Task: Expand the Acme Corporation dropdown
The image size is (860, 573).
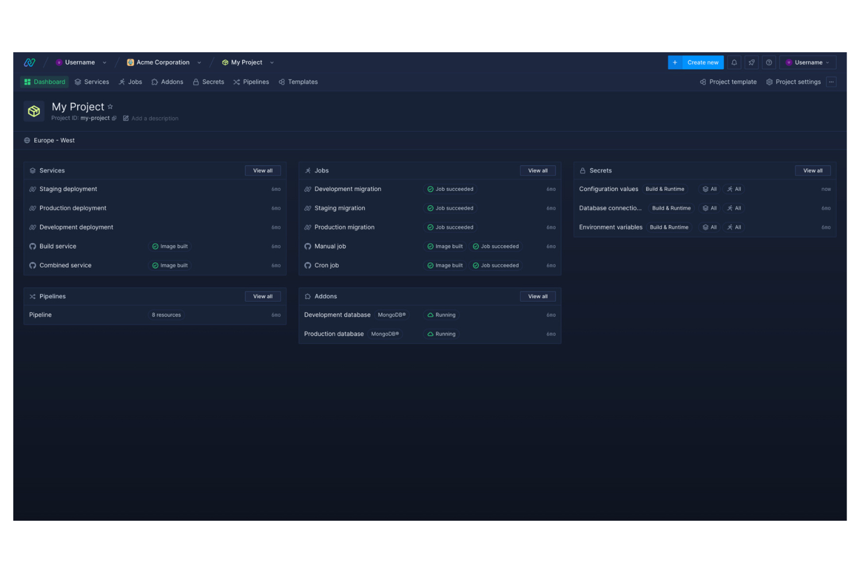Action: pyautogui.click(x=200, y=62)
